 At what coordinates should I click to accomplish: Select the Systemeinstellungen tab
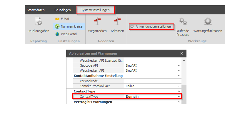coord(95,10)
